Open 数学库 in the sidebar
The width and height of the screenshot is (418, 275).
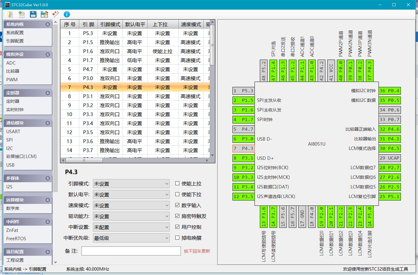point(13,208)
